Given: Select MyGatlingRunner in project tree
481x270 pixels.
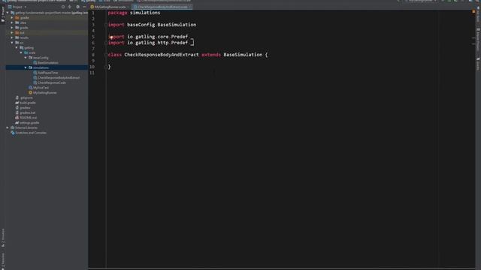Looking at the screenshot, I should (45, 92).
